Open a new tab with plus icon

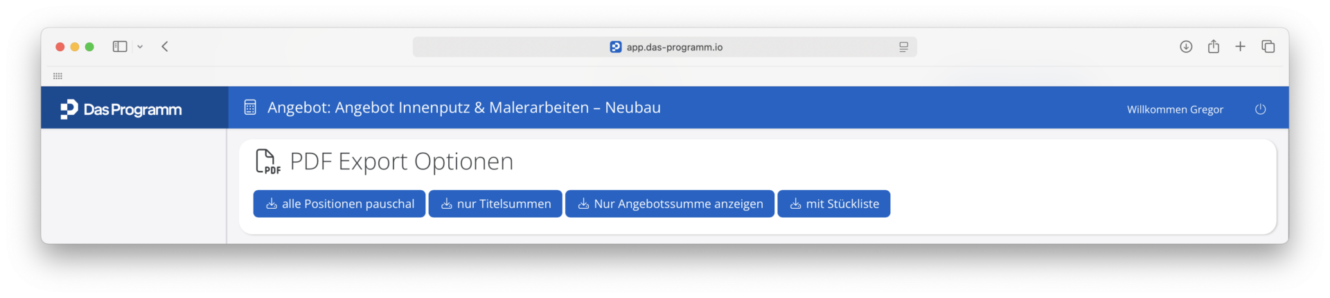[x=1240, y=46]
